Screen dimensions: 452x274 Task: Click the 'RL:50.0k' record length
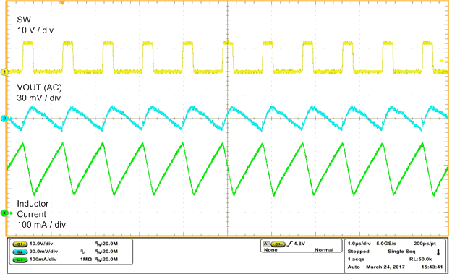[421, 260]
